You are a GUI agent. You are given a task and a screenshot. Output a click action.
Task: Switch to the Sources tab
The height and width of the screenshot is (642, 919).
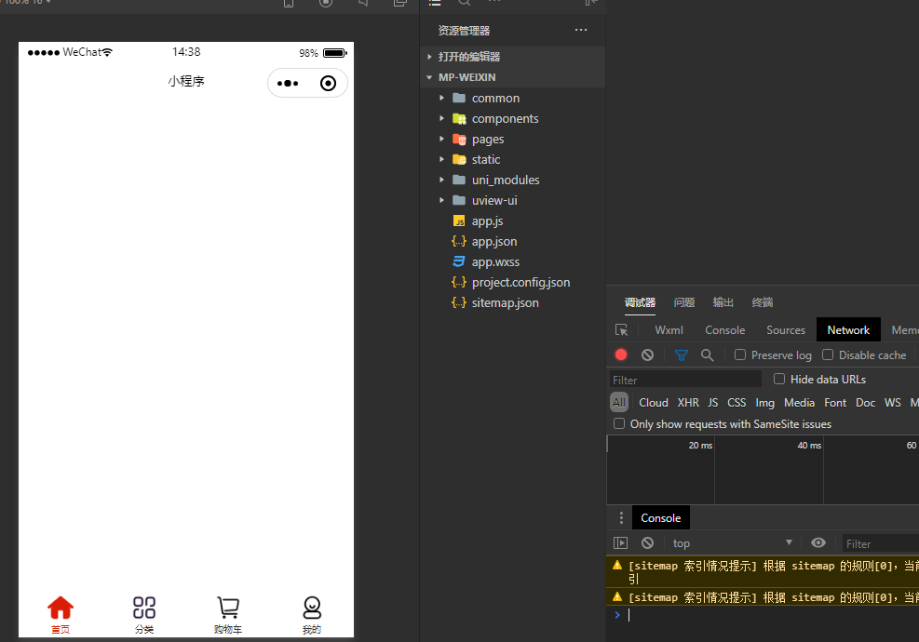tap(785, 330)
